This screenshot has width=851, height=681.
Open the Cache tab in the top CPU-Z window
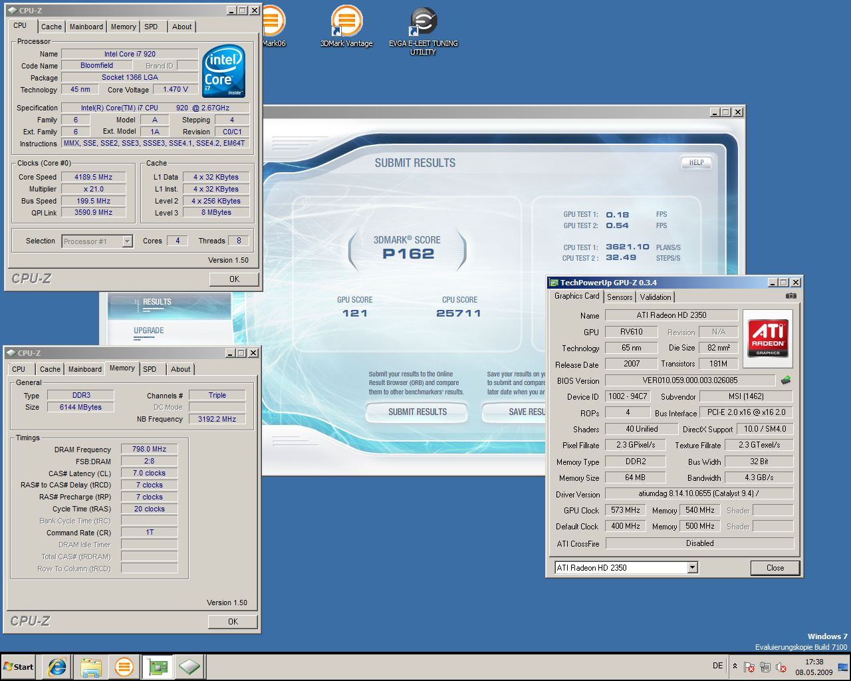pos(51,27)
